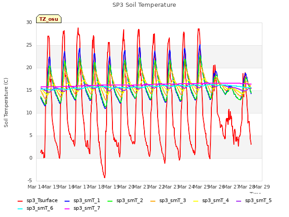Click the Mar 14 x-axis tick label
Image resolution: width=289 pixels, height=217 pixels.
[x=36, y=187]
